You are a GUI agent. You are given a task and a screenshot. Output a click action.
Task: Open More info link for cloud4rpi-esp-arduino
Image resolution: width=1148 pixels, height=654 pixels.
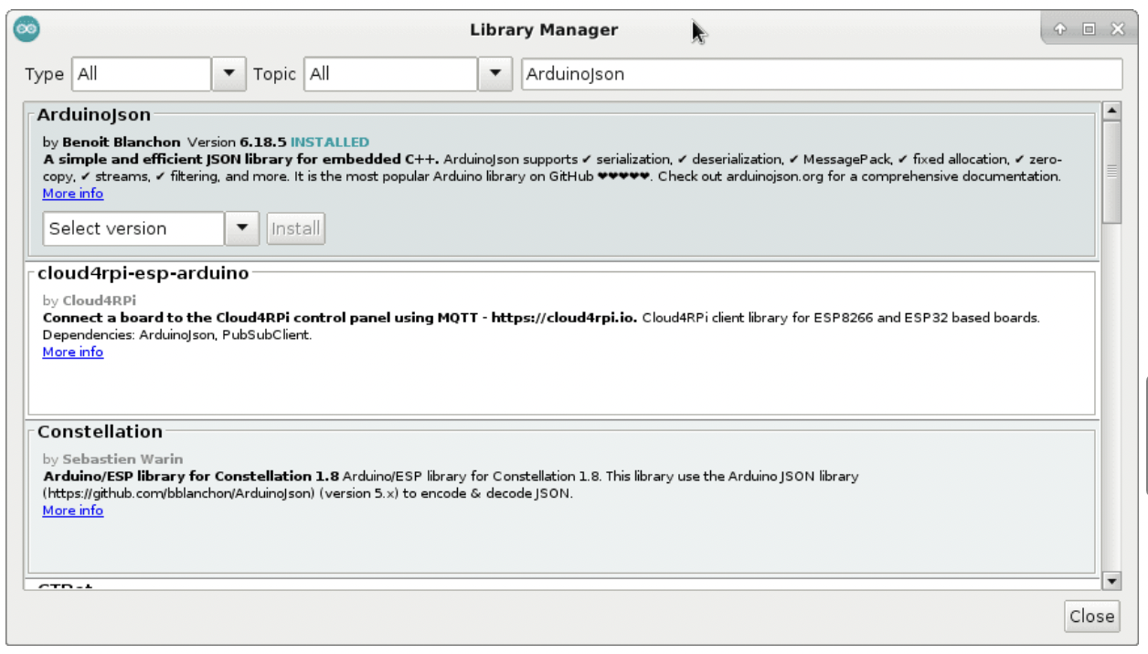tap(73, 352)
